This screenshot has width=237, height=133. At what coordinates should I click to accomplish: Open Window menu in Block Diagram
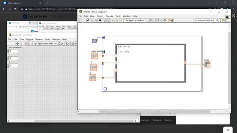(127, 16)
